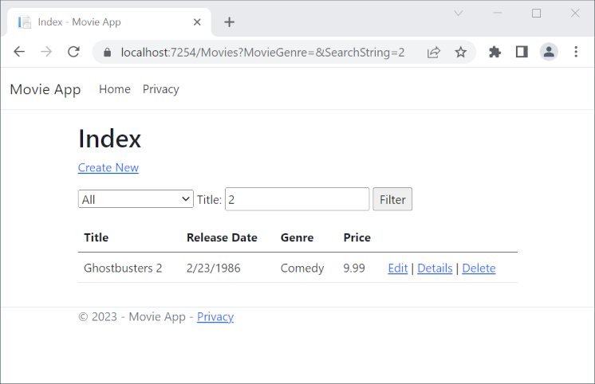Edit the Ghostbusters 2 movie

tap(398, 268)
